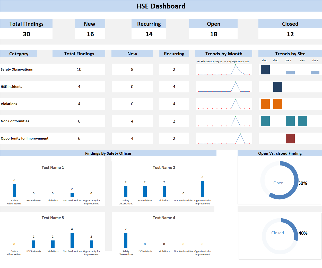322x268 pixels.
Task: Click the Recurring KPI value 14
Action: [149, 34]
